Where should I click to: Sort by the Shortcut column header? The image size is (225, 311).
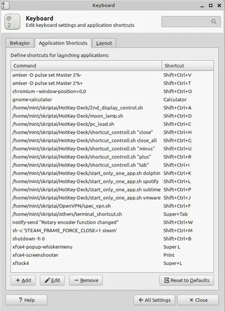coord(188,66)
